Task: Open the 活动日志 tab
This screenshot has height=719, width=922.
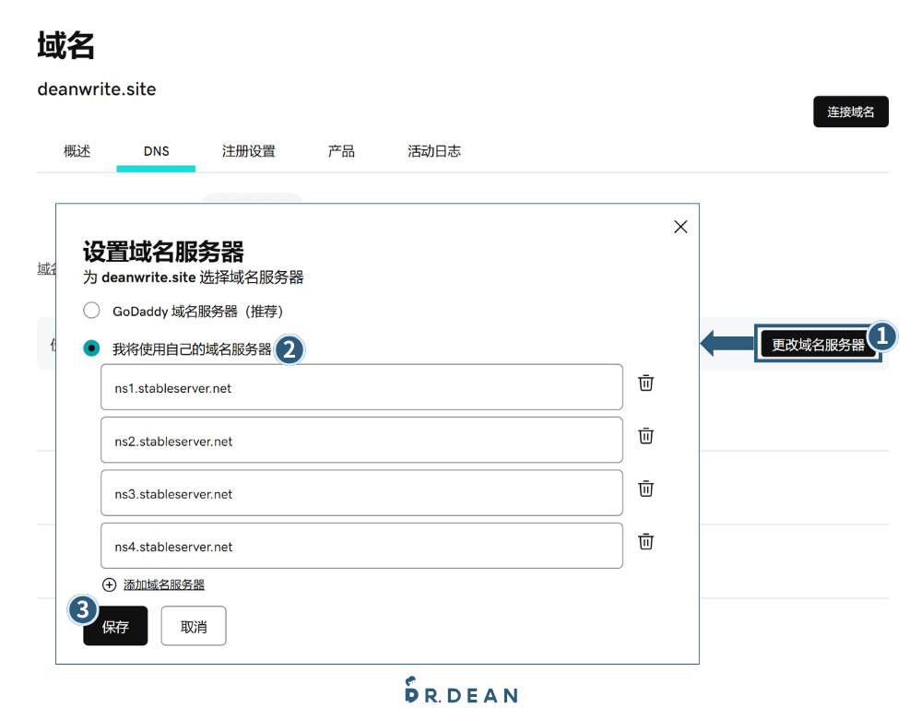Action: click(x=433, y=150)
